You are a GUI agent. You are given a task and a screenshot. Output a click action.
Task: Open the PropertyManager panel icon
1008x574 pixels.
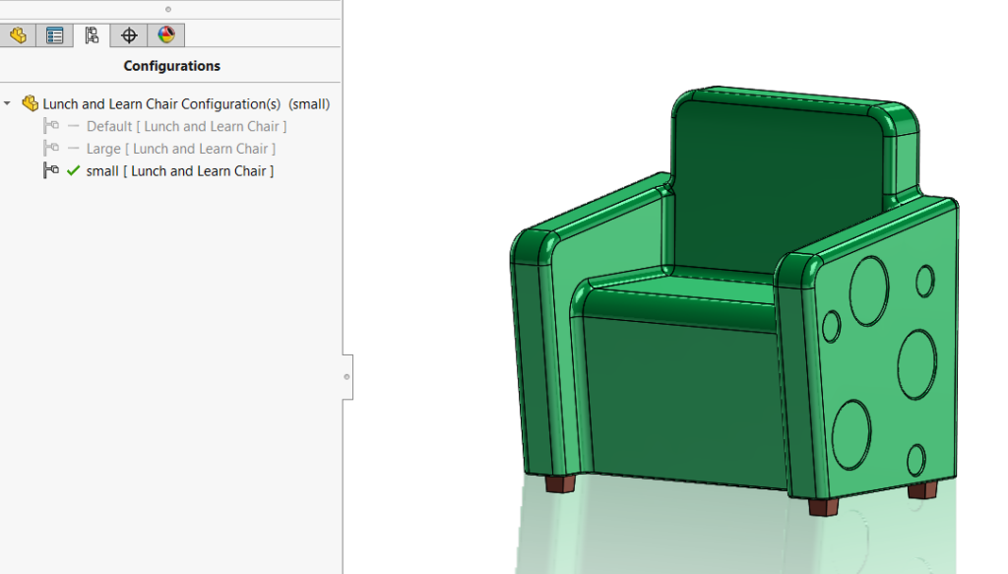pos(54,34)
